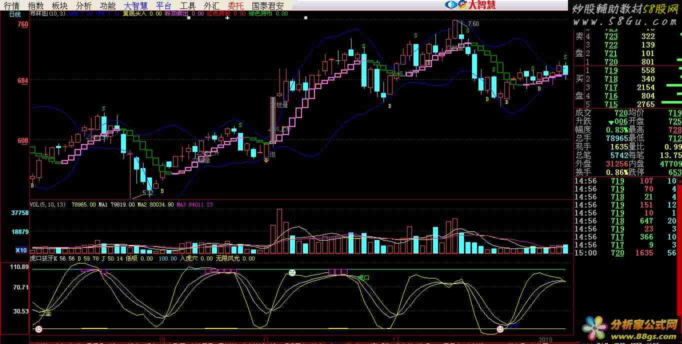
Task: Click the X10 volume multiplier label
Action: (21, 250)
